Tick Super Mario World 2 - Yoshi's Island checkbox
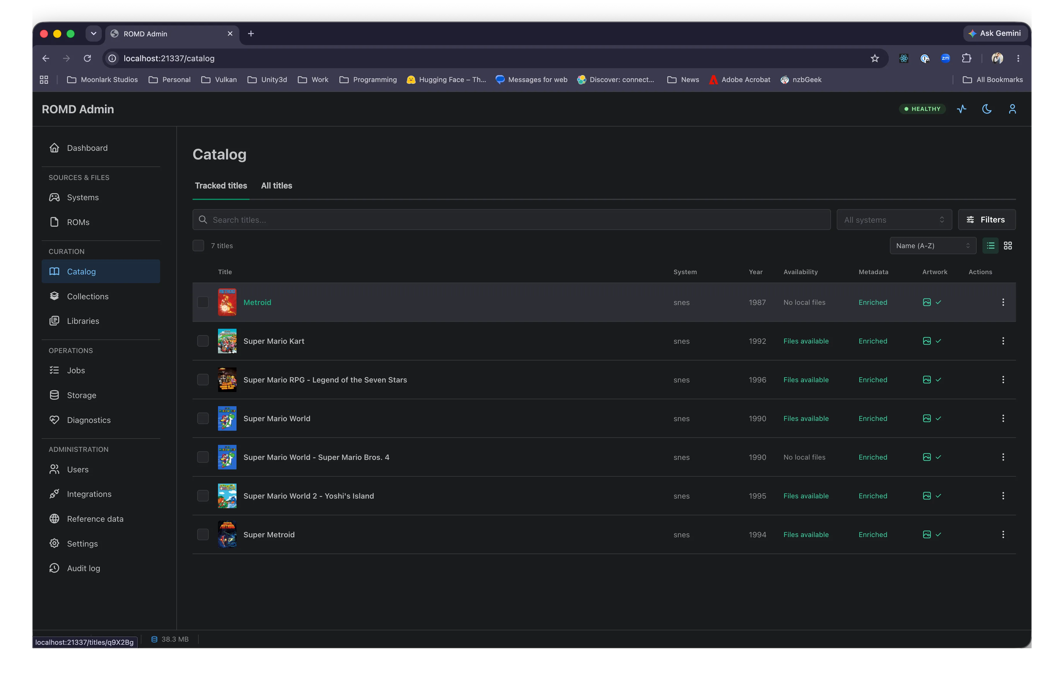Viewport: 1064px width, 691px height. pyautogui.click(x=203, y=496)
